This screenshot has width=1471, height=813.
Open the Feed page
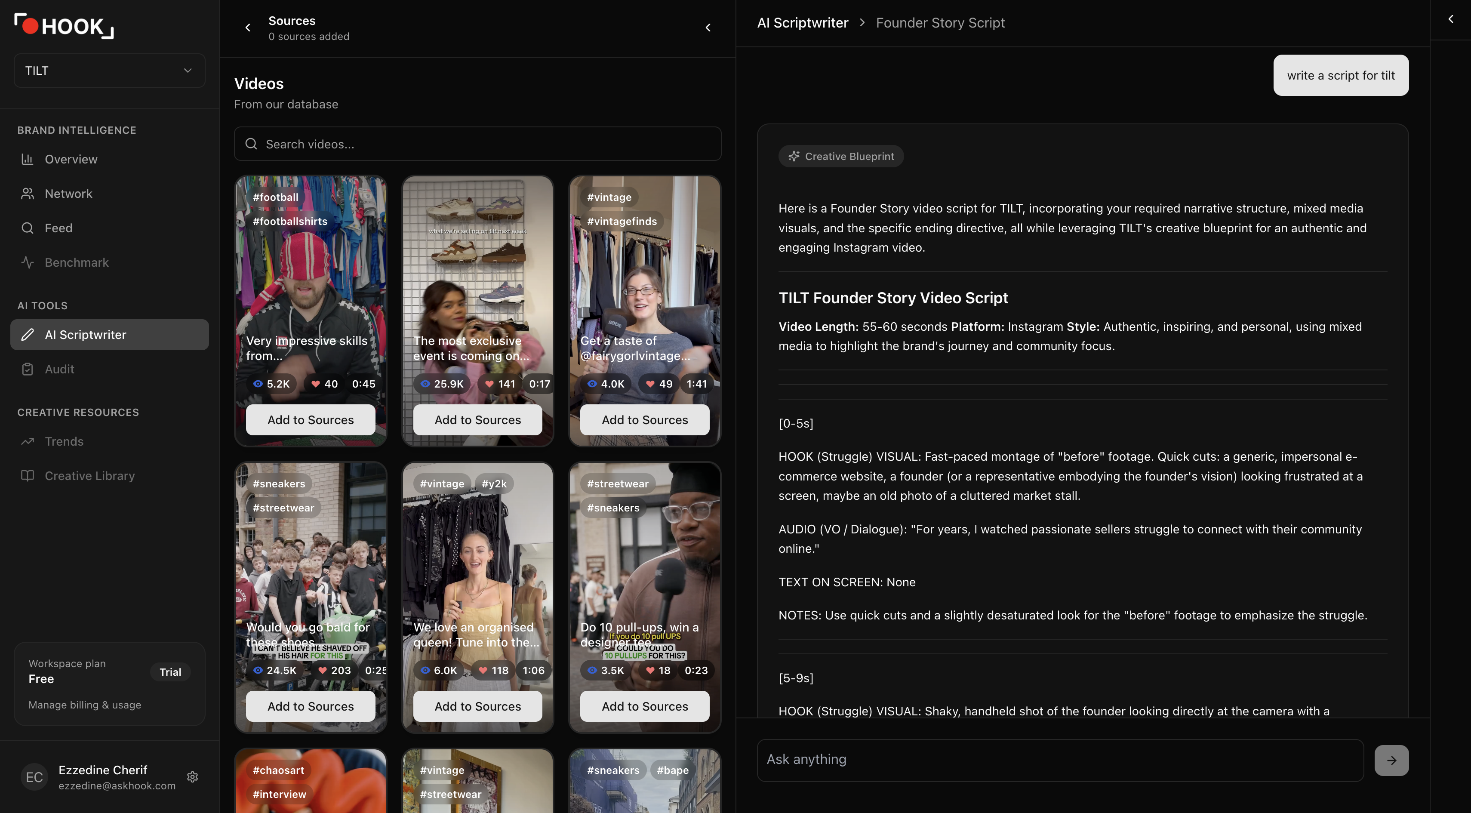[58, 228]
